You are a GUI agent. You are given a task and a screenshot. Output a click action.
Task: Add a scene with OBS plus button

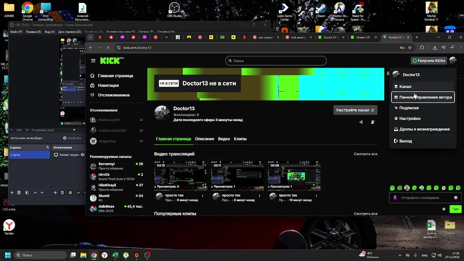point(12,192)
